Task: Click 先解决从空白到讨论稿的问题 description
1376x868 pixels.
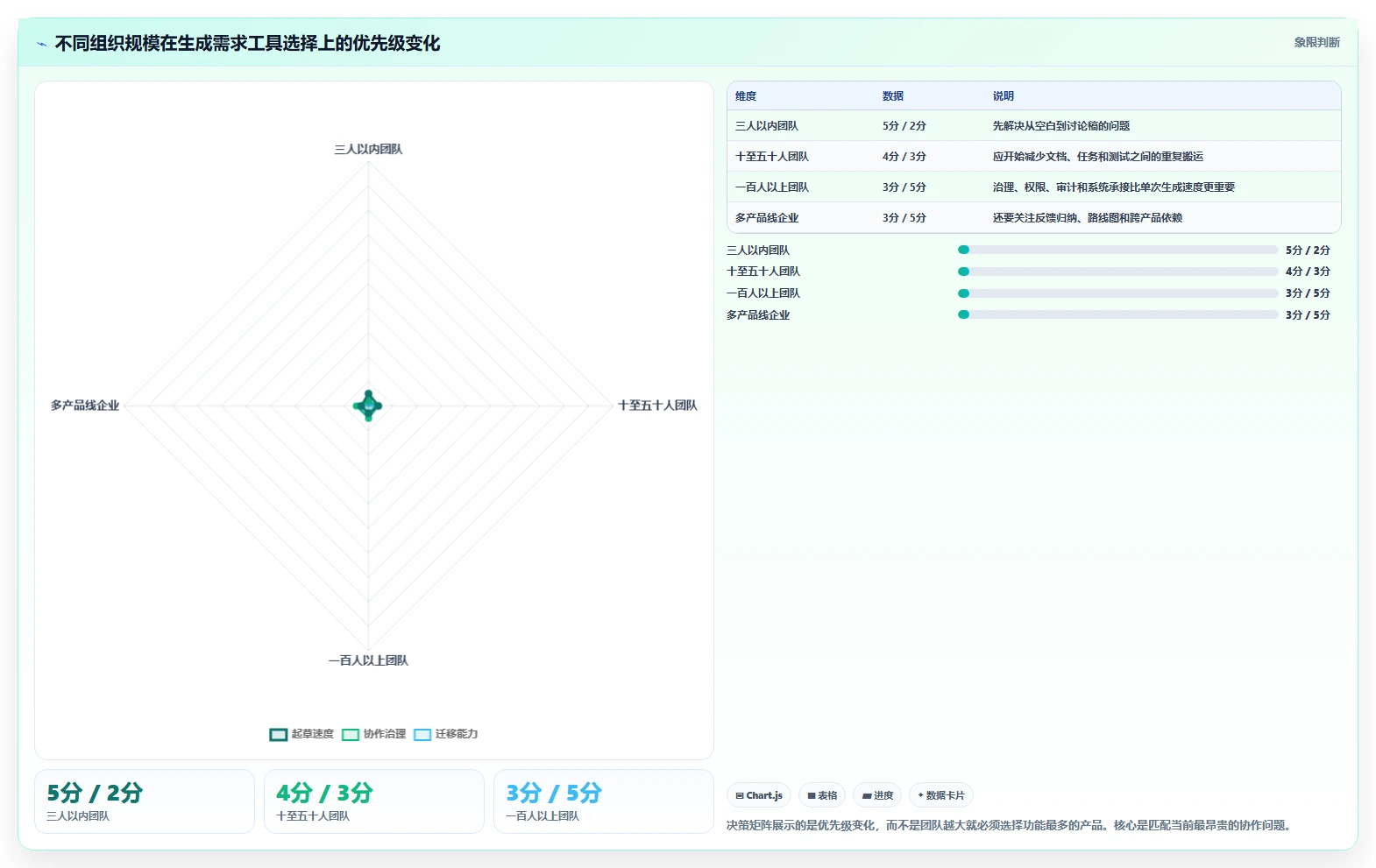Action: tap(1061, 126)
